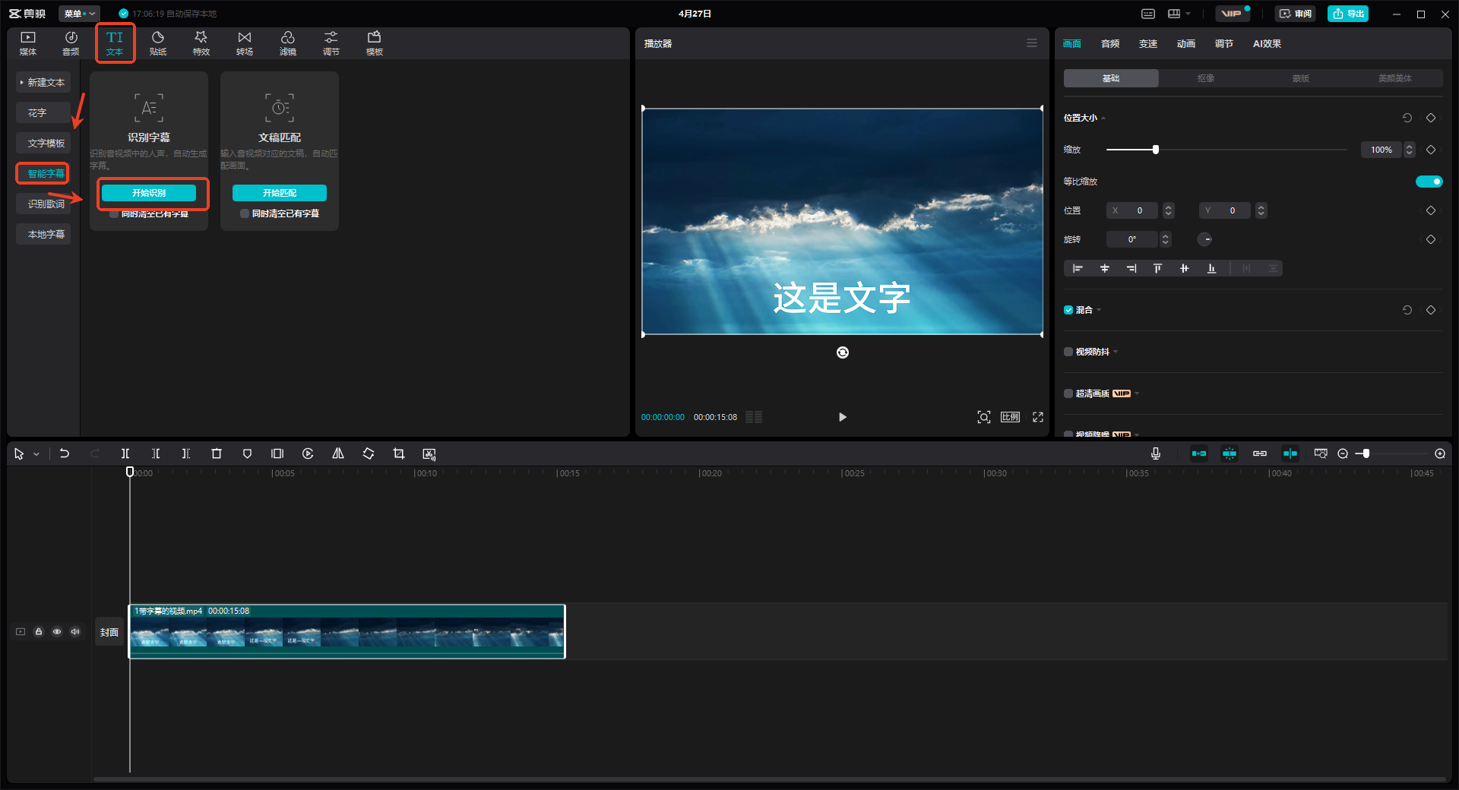The height and width of the screenshot is (790, 1459).
Task: Toggle the 等比缩放 switch
Action: 1429,182
